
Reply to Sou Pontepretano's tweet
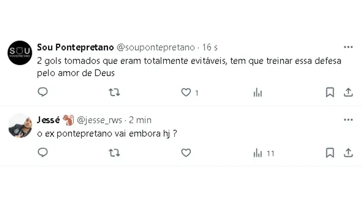point(43,92)
